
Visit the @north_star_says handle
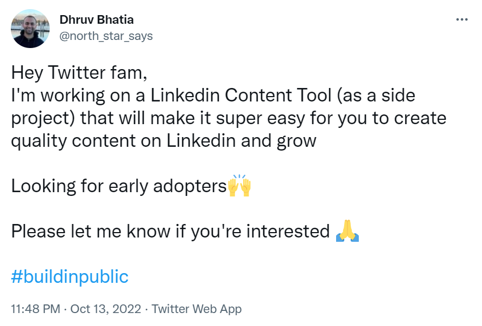pyautogui.click(x=106, y=36)
